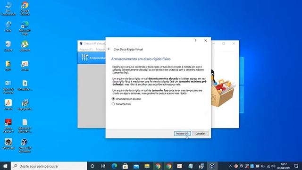This screenshot has width=302, height=170.
Task: Open the Windows Start menu
Action: click(5, 166)
